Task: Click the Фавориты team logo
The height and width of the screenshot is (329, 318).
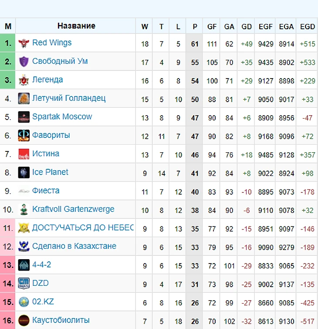Action: (x=24, y=136)
